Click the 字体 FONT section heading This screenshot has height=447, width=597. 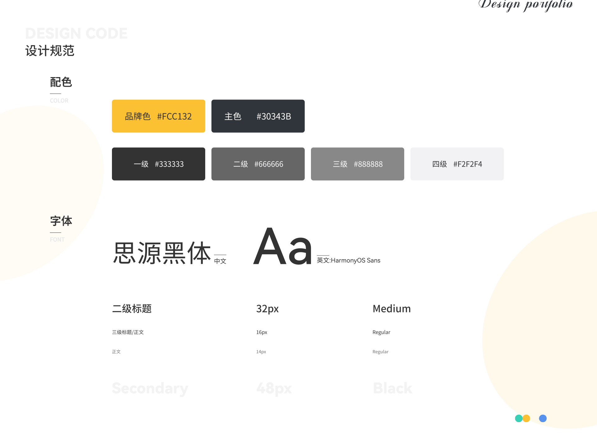(61, 221)
